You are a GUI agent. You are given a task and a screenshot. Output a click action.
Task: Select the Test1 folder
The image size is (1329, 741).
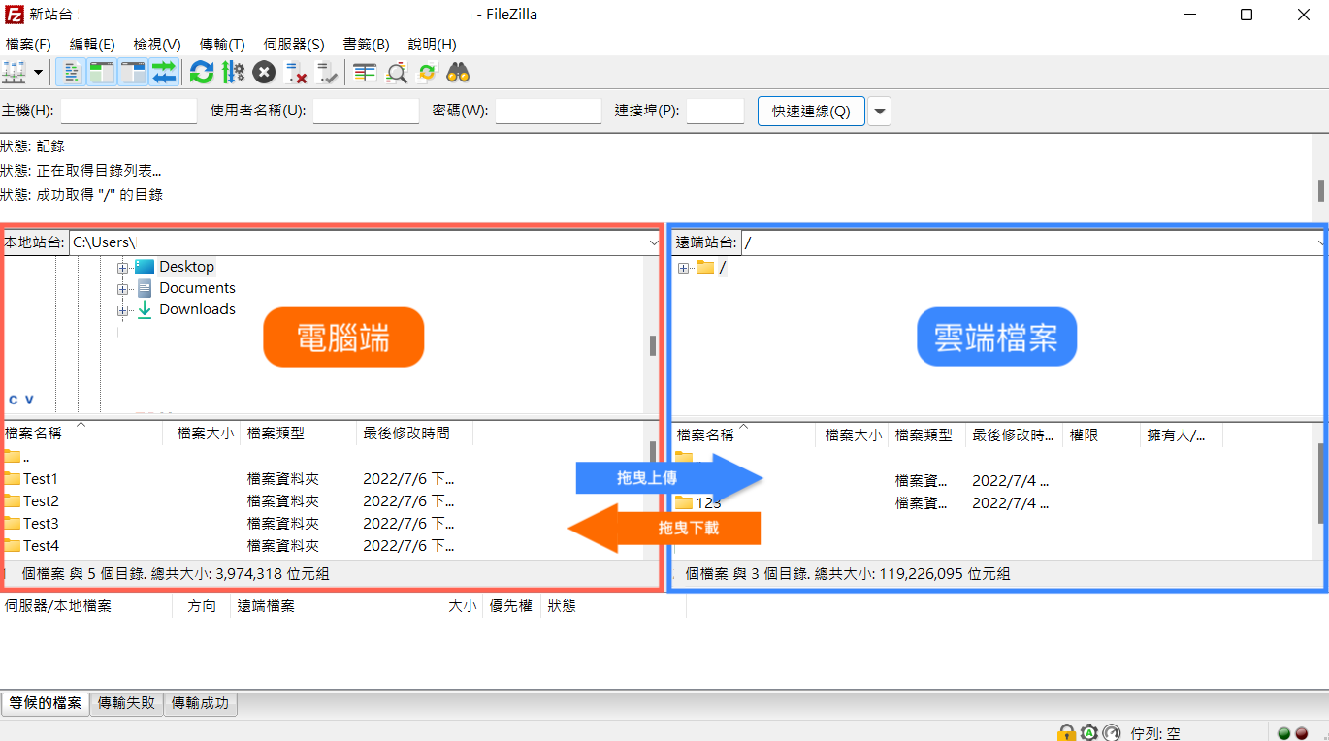click(x=41, y=479)
